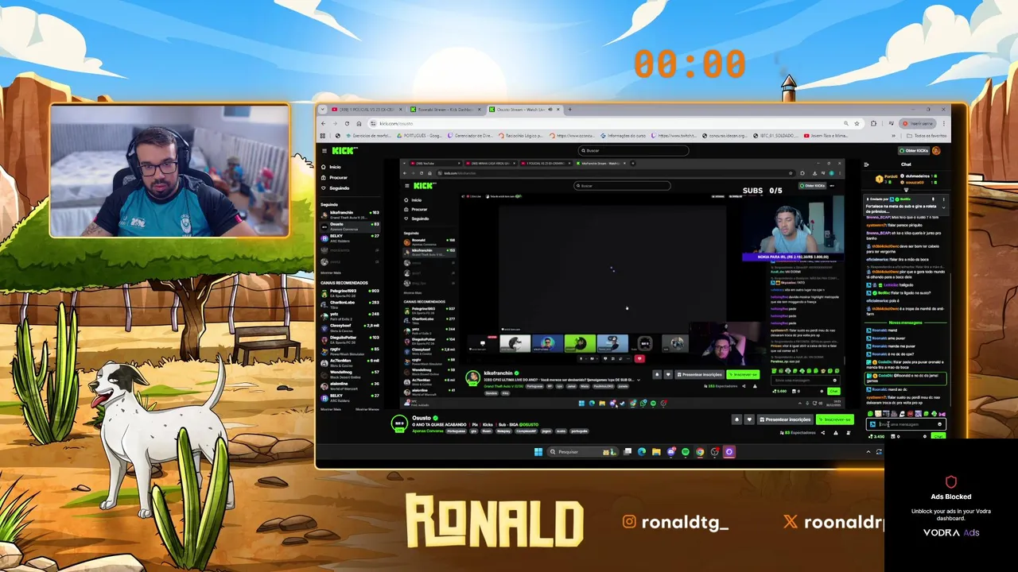
Task: Open the Kick sidebar hamburger menu
Action: coord(324,150)
